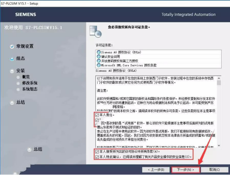Click the blue bullet beside 组态

coord(12,59)
